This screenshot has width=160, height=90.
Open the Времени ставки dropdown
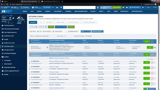tap(97, 31)
